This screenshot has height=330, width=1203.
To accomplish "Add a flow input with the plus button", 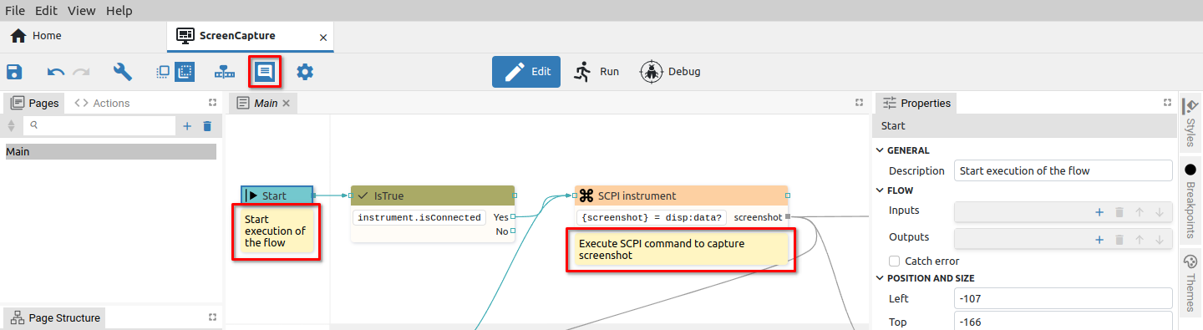I will (1099, 212).
